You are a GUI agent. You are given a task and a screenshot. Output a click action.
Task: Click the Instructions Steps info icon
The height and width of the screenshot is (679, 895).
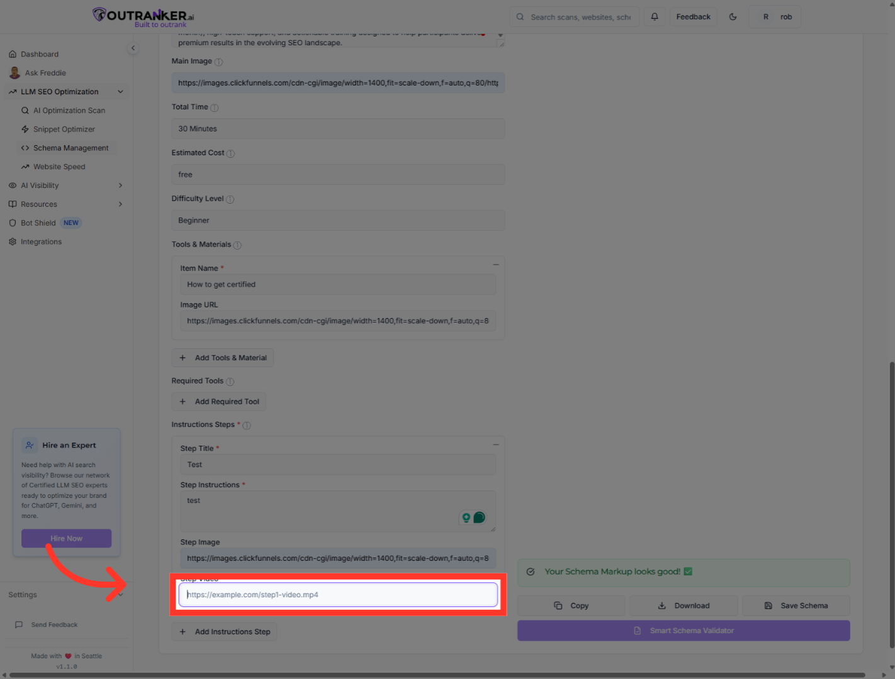tap(247, 426)
